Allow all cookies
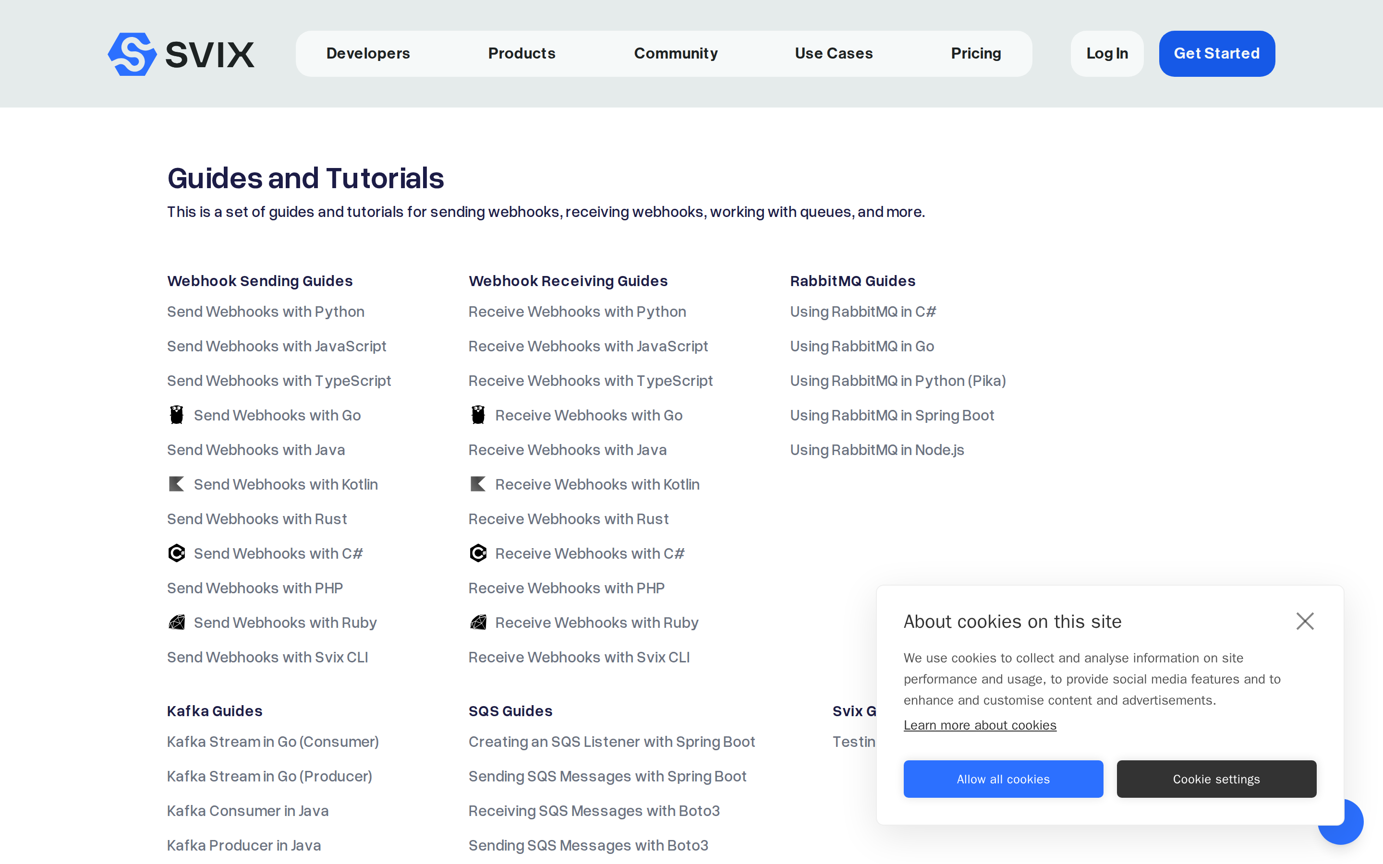This screenshot has width=1383, height=864. (x=1003, y=779)
